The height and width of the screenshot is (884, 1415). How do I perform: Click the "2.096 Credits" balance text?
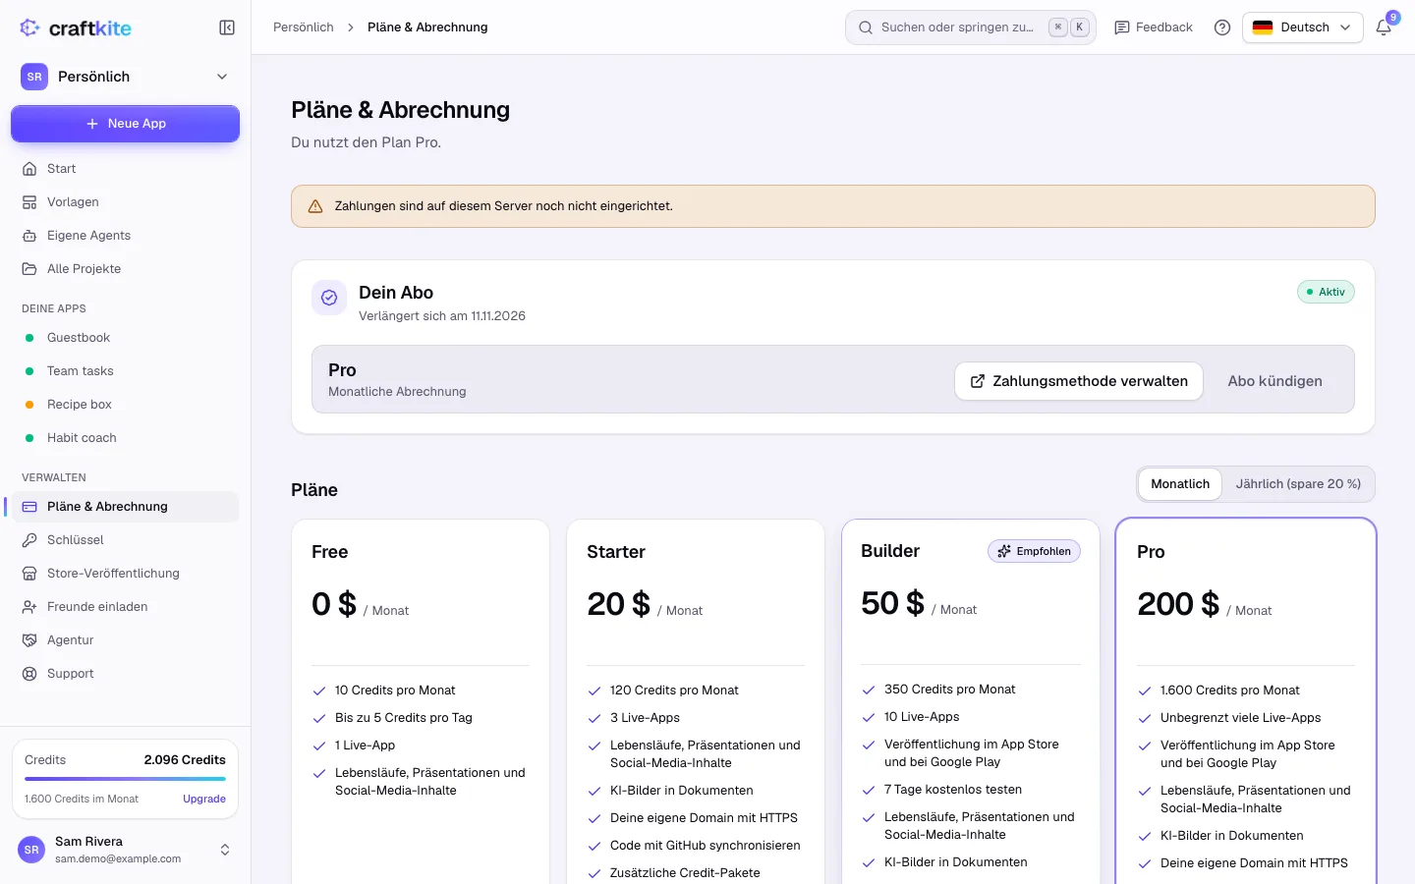[185, 760]
